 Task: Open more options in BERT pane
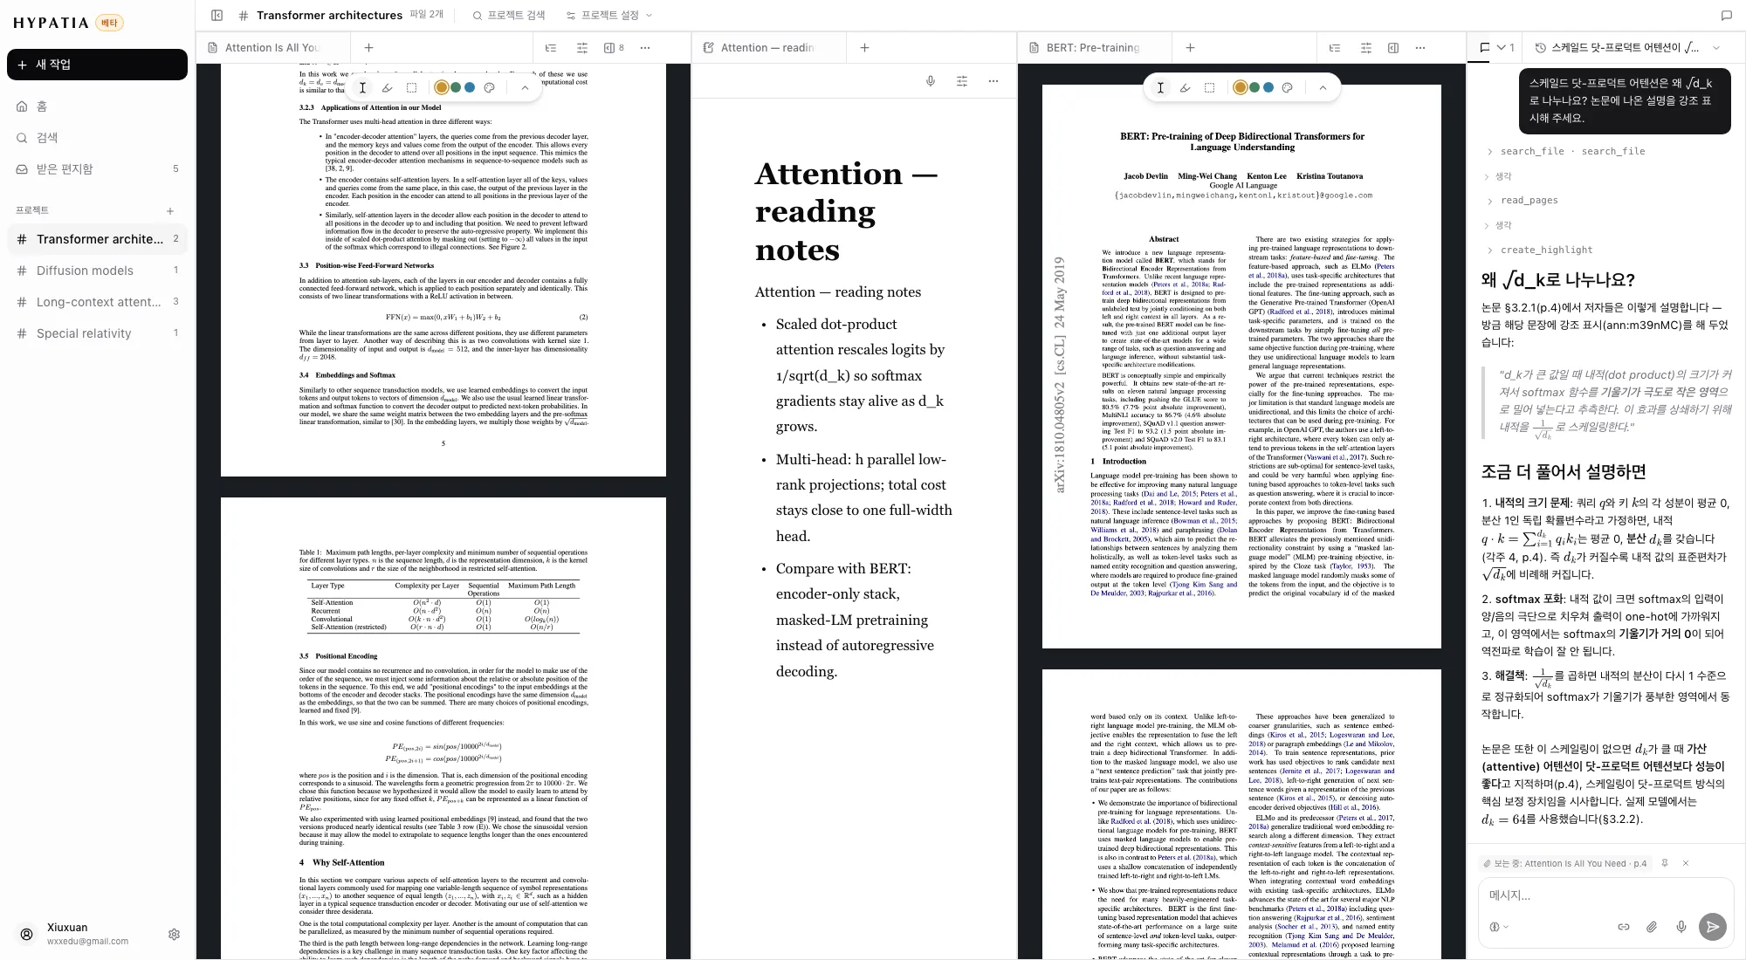click(x=1420, y=48)
